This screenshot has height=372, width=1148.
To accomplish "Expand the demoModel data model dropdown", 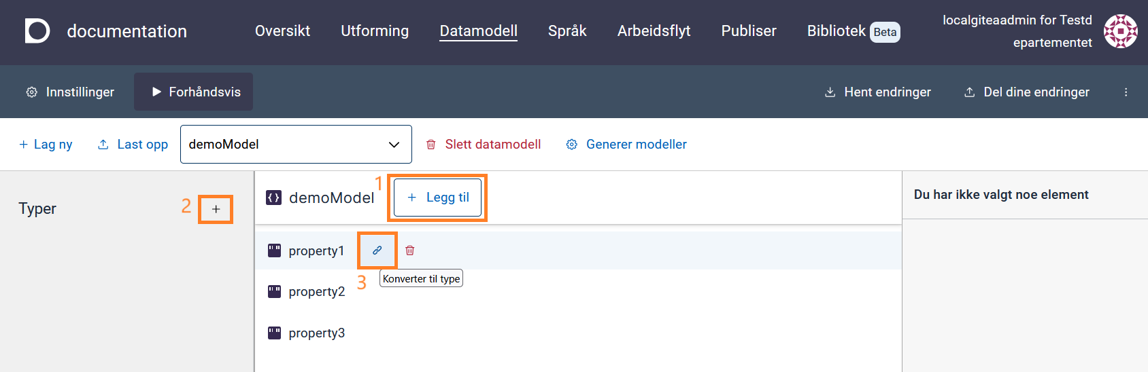I will coord(296,144).
